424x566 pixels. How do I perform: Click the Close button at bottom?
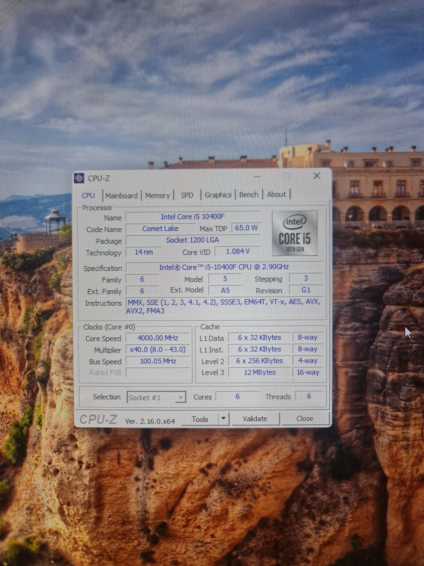(305, 418)
